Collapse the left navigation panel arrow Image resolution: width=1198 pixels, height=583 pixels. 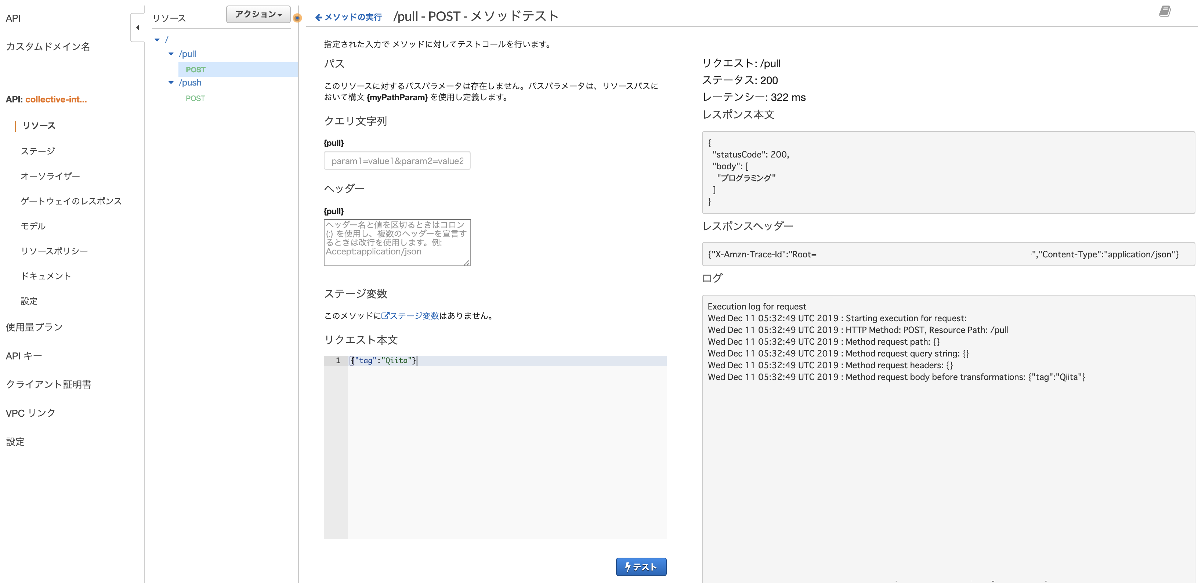point(138,28)
